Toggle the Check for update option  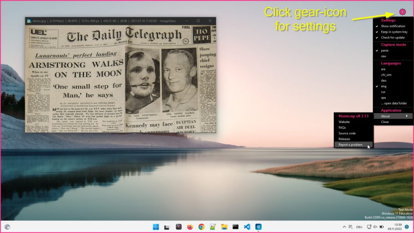(x=393, y=38)
